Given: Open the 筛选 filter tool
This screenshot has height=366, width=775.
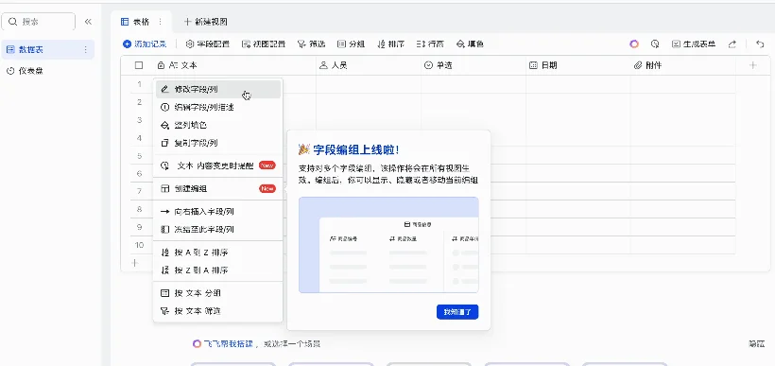Looking at the screenshot, I should (311, 44).
